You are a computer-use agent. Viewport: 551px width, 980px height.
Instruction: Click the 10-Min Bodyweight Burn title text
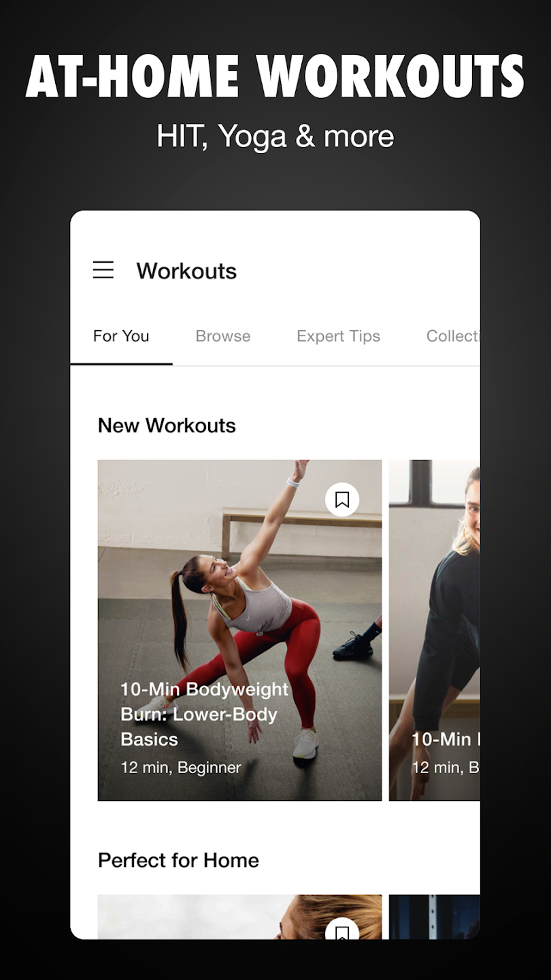click(x=205, y=714)
